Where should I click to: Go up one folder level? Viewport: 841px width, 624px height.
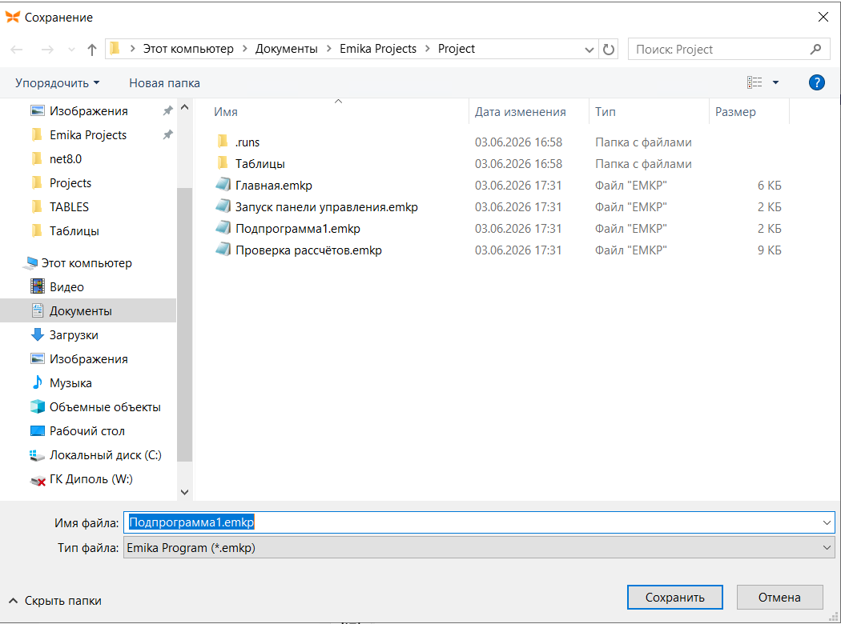pyautogui.click(x=92, y=50)
